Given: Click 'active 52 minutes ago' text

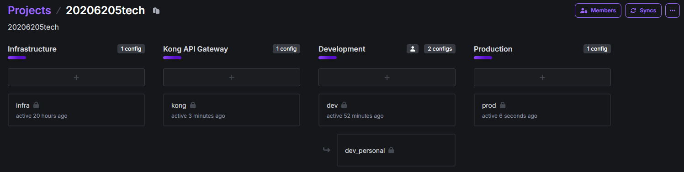Looking at the screenshot, I should point(355,116).
